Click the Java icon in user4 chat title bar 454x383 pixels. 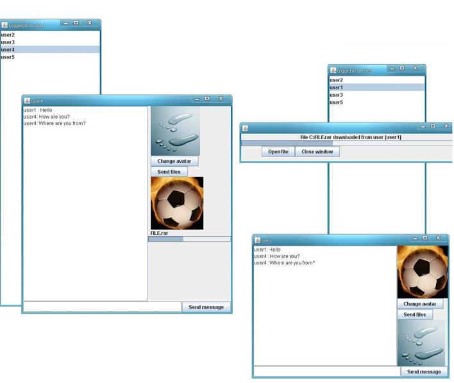pyautogui.click(x=27, y=101)
